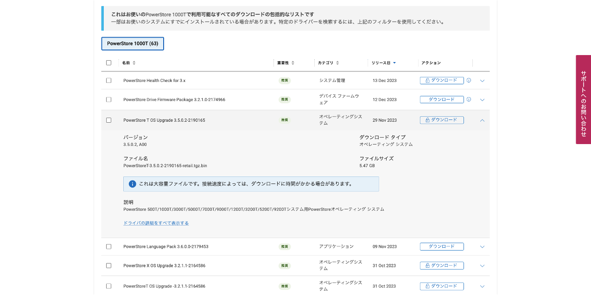Download the PowerStore Language Pack 3.6.0.0
This screenshot has width=591, height=295.
(442, 246)
